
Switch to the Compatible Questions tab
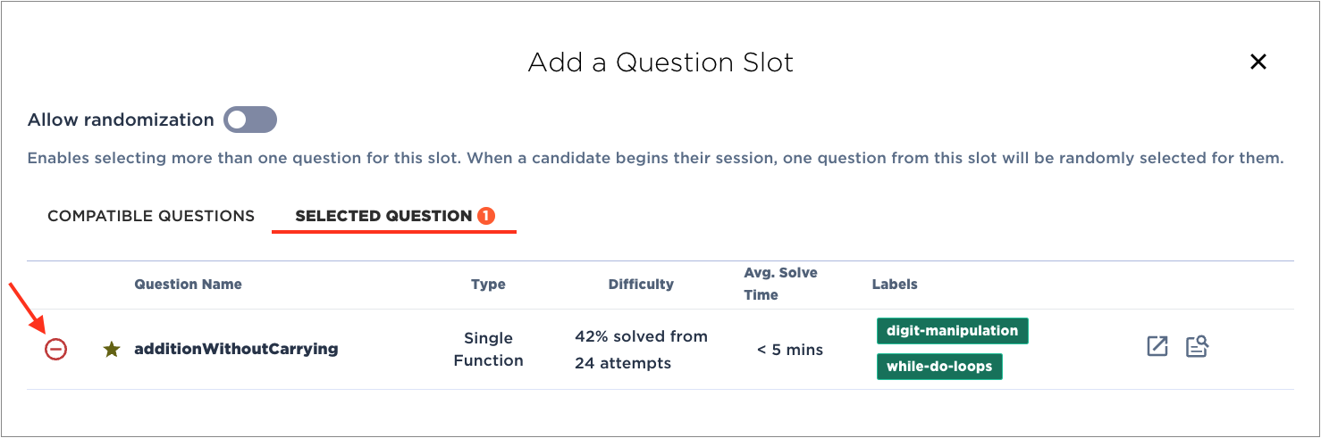coord(151,216)
